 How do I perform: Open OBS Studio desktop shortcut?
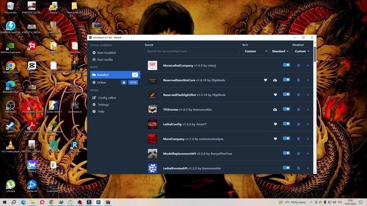coord(10,107)
